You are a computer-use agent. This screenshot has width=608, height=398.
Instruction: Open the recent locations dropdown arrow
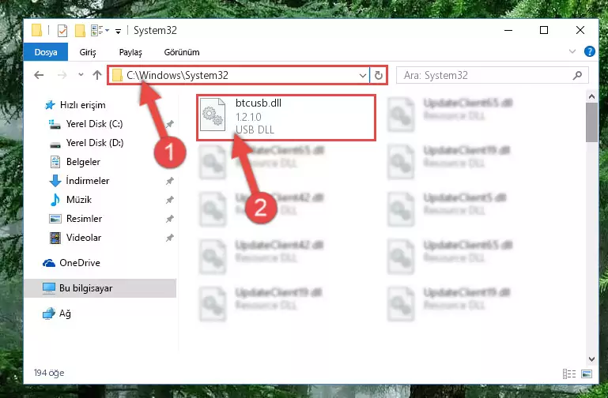pos(81,75)
